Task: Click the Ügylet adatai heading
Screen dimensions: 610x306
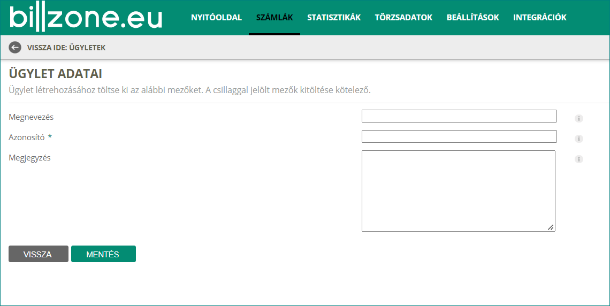Action: click(55, 73)
